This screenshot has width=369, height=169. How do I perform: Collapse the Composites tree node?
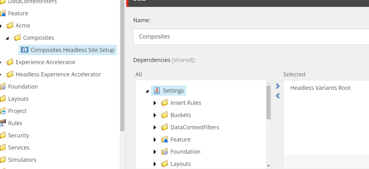click(7, 38)
